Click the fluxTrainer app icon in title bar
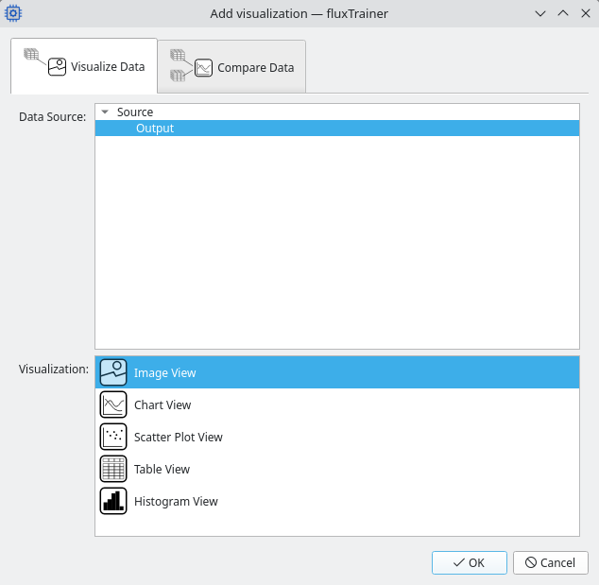Viewport: 599px width, 585px height. [13, 13]
